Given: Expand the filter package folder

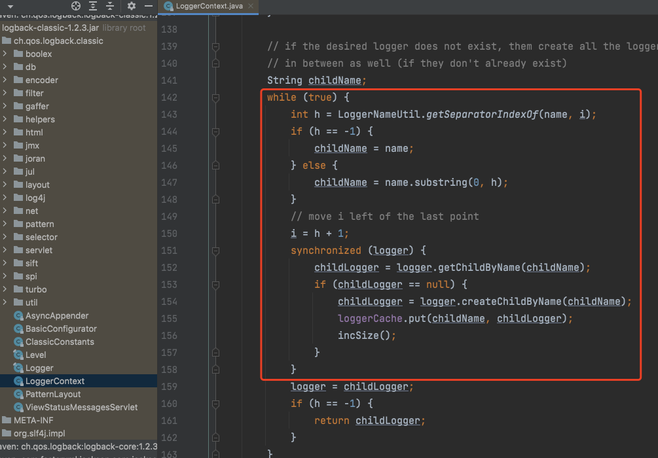Looking at the screenshot, I should coord(5,93).
